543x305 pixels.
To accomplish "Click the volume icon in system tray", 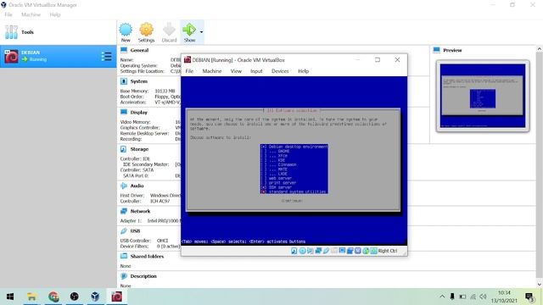I will tap(483, 297).
